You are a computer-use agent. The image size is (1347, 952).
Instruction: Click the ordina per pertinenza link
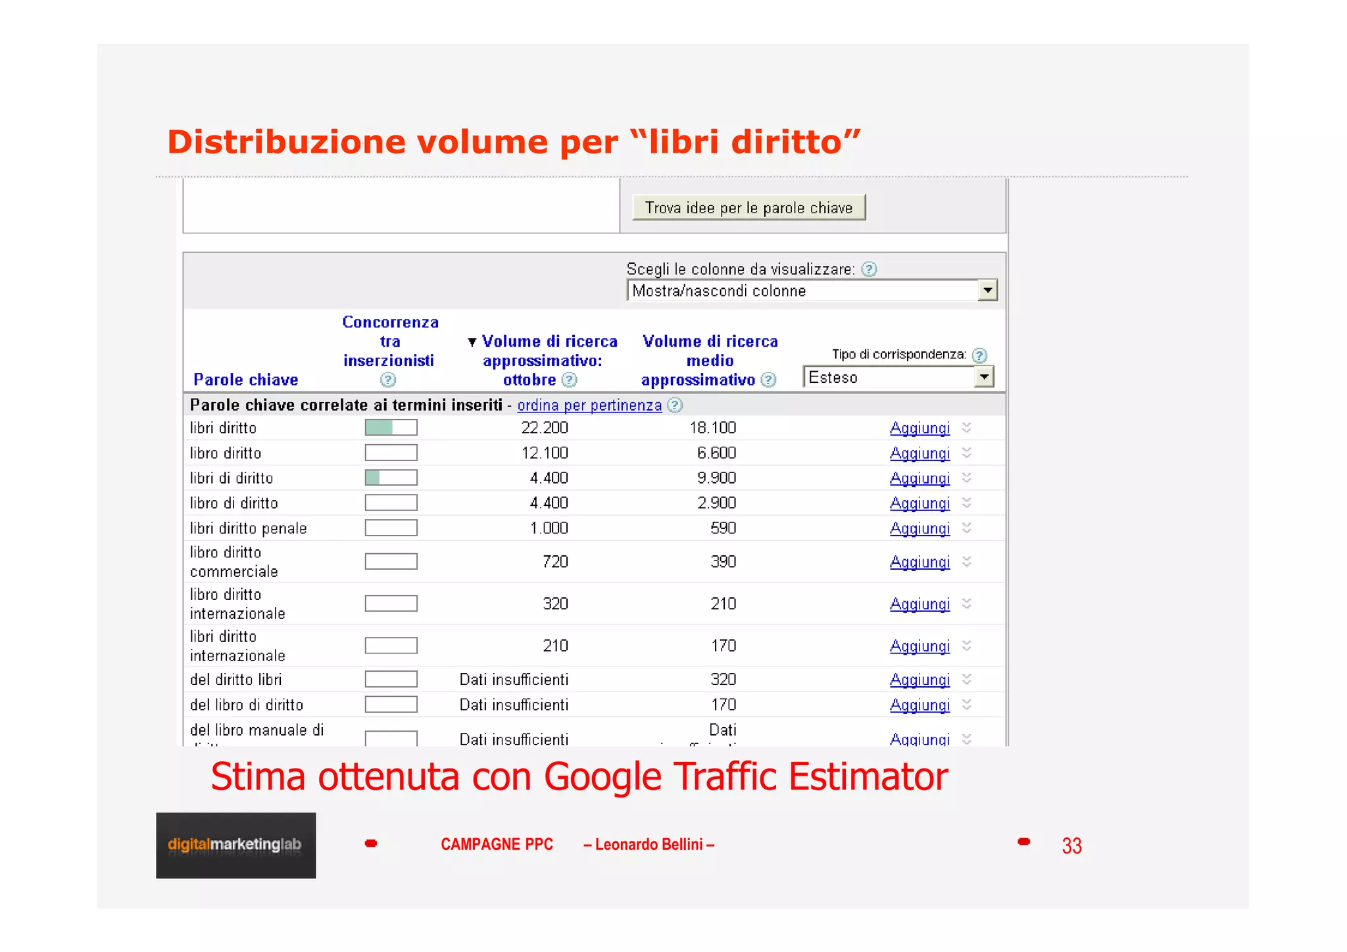(589, 405)
